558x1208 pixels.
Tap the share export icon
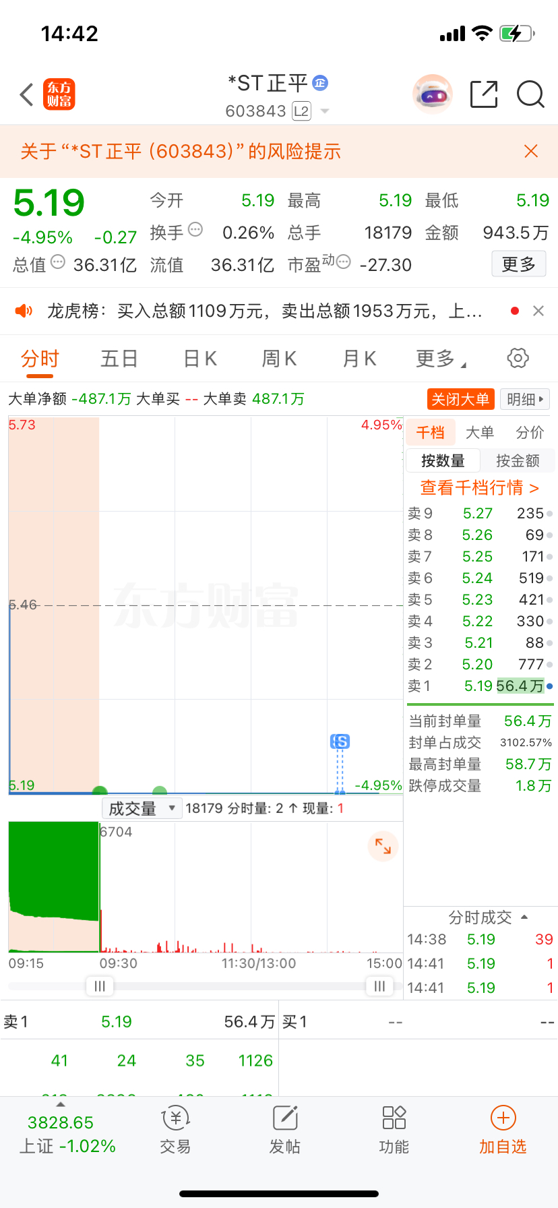(484, 94)
